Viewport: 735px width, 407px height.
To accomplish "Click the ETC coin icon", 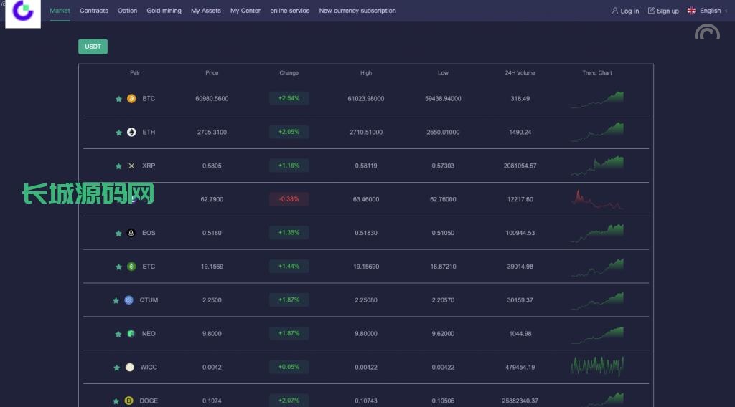I will [x=131, y=267].
